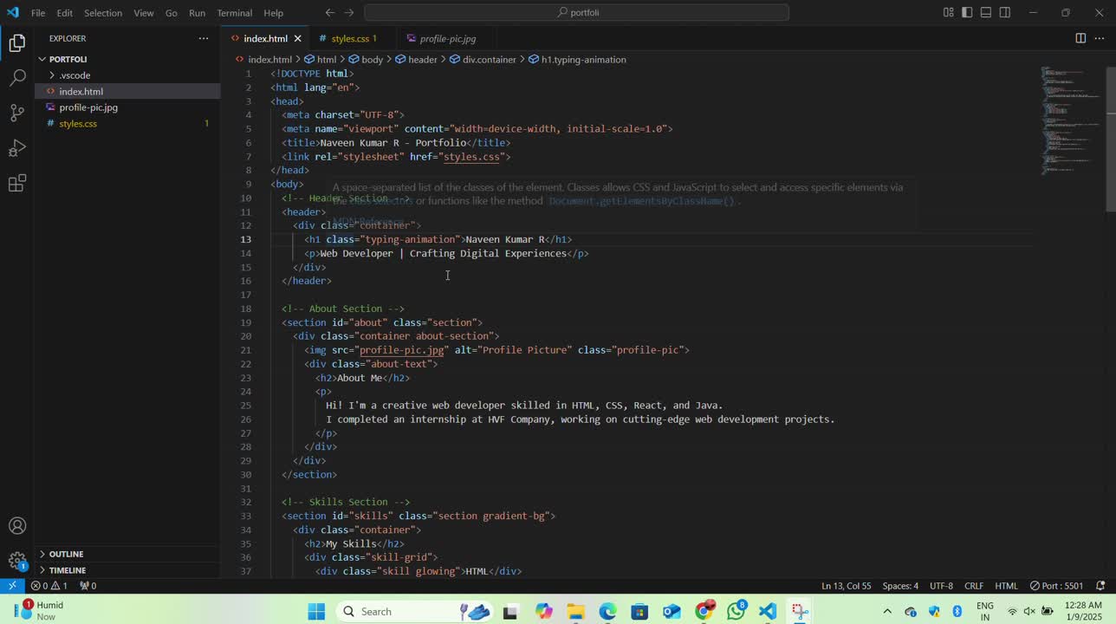This screenshot has width=1116, height=624.
Task: Show errors and warnings in status bar
Action: pos(49,586)
